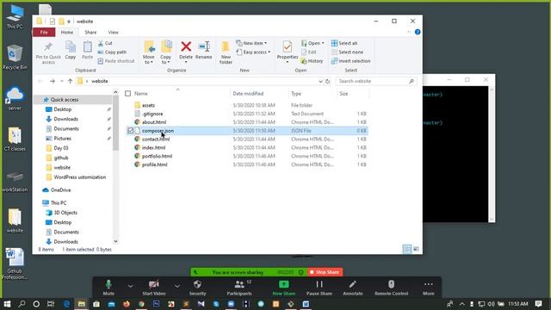
Task: Switch to details view icon
Action: (x=407, y=249)
